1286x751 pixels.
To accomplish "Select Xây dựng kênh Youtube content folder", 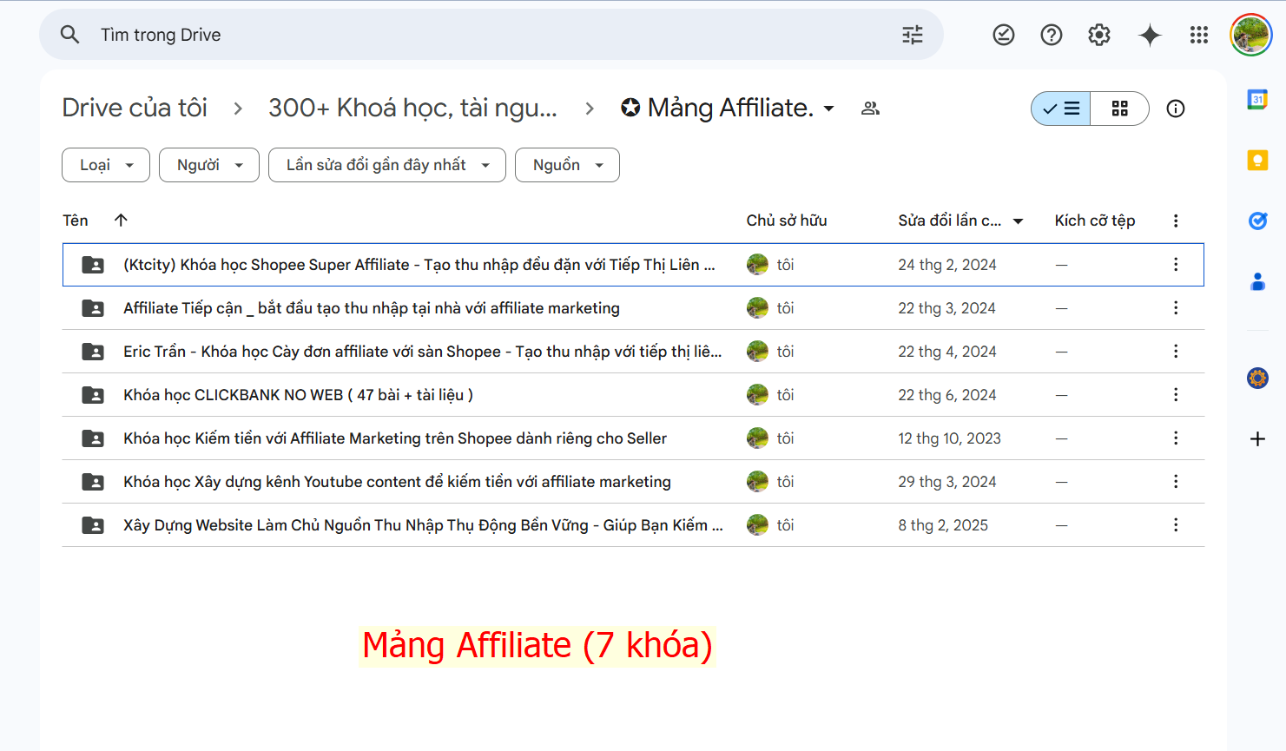I will pyautogui.click(x=633, y=482).
